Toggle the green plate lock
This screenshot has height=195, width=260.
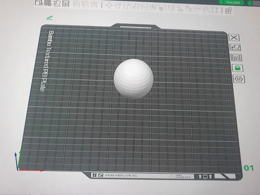click(238, 68)
